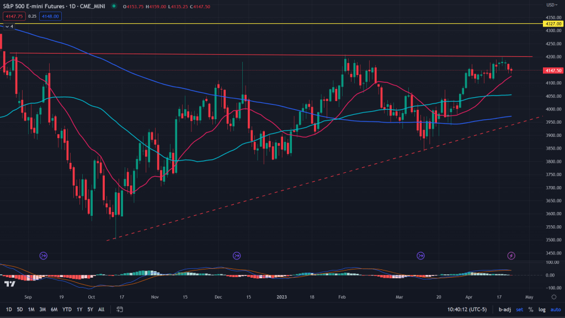Toggle percent scale mode
This screenshot has height=318, width=565.
coord(530,310)
